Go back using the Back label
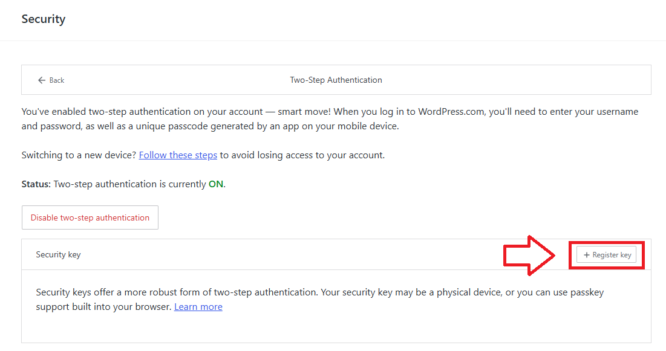 (57, 80)
